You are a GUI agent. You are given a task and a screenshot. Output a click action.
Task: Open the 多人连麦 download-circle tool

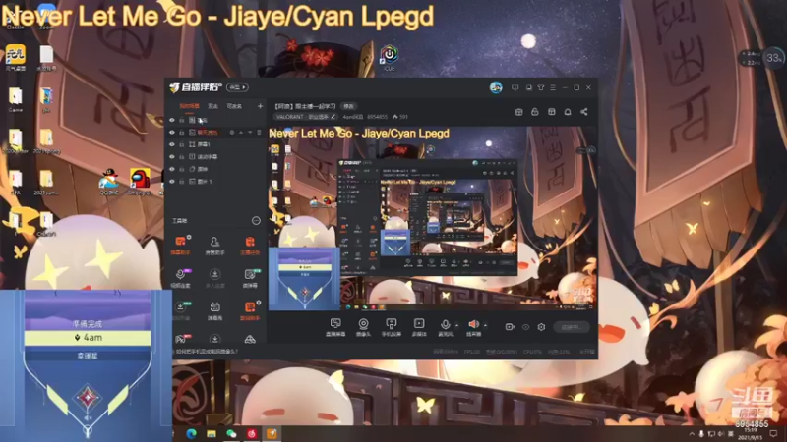click(214, 278)
